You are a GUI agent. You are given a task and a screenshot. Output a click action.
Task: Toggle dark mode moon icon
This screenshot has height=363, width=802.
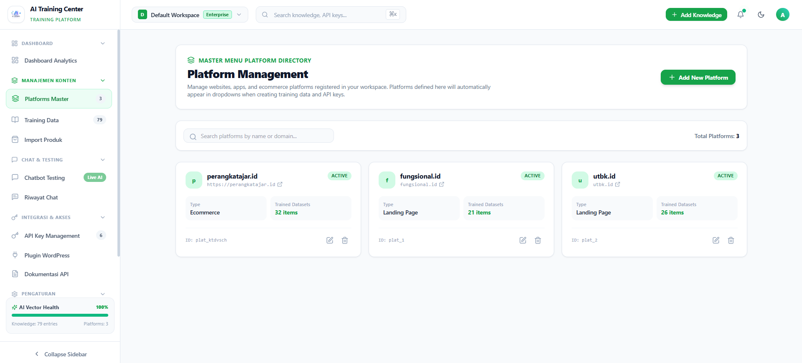coord(761,15)
